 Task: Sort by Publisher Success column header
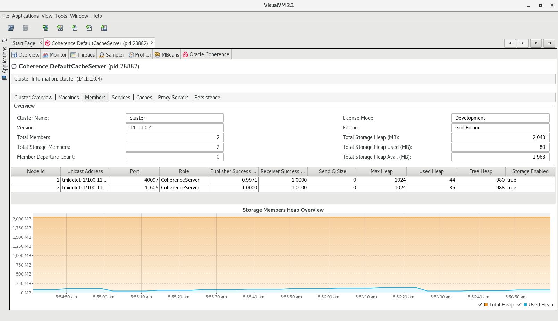(x=234, y=171)
